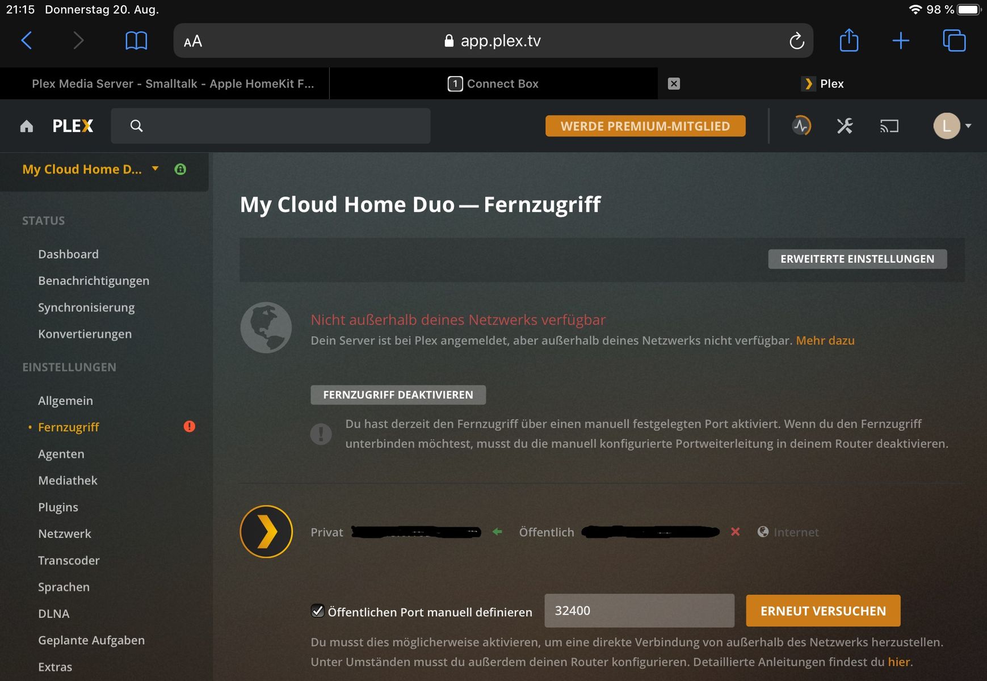The image size is (987, 681).
Task: Open Plex settings wrench icon
Action: click(845, 126)
